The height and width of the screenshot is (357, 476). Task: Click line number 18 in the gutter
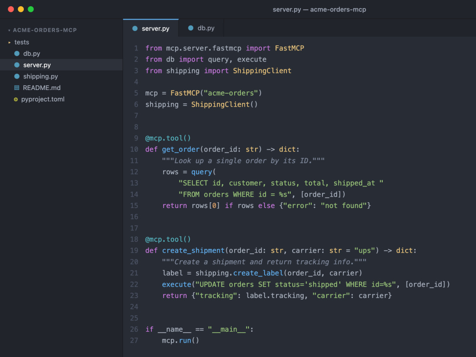134,239
